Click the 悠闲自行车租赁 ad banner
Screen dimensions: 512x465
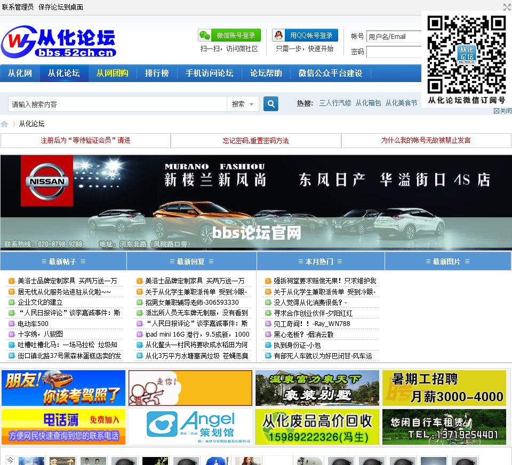(444, 427)
